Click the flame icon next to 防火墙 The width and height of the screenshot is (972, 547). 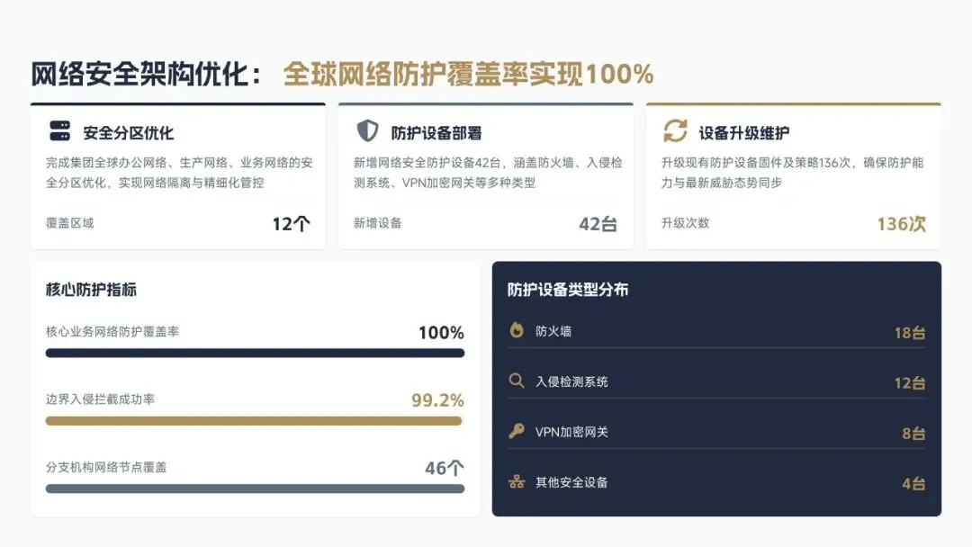click(517, 330)
